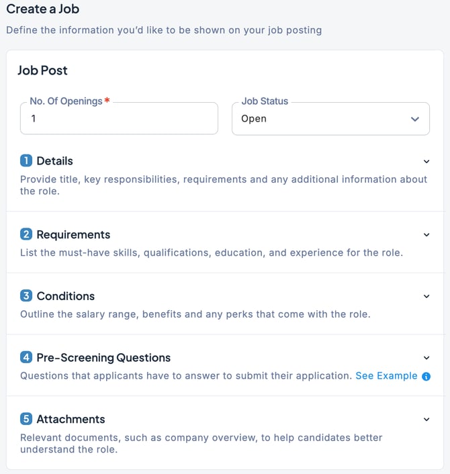Select the Requirements section heading

coord(73,235)
